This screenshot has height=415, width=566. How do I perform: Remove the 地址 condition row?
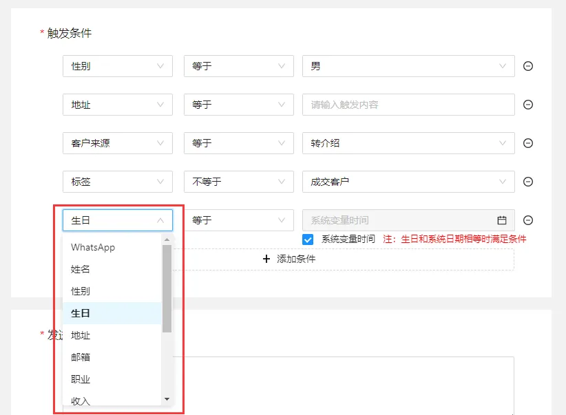coord(527,105)
